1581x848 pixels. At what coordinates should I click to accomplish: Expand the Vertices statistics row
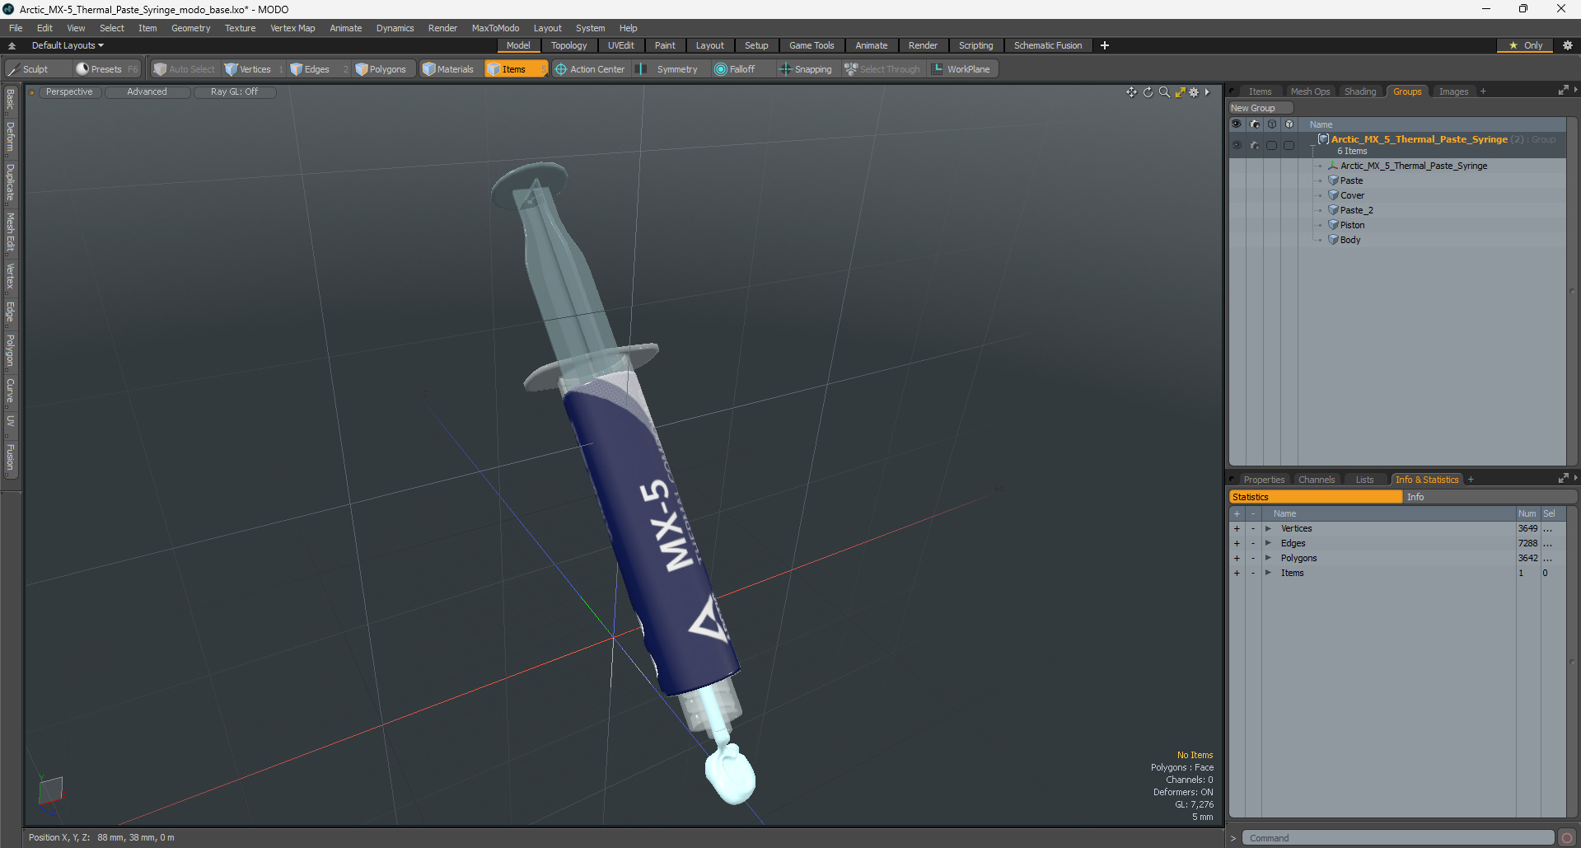(x=1268, y=528)
